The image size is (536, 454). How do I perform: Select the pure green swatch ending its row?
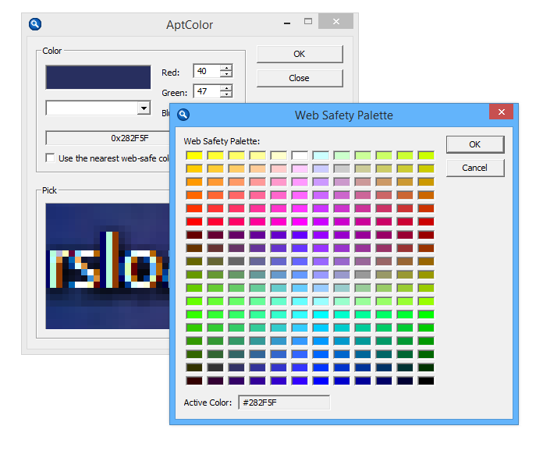[426, 314]
